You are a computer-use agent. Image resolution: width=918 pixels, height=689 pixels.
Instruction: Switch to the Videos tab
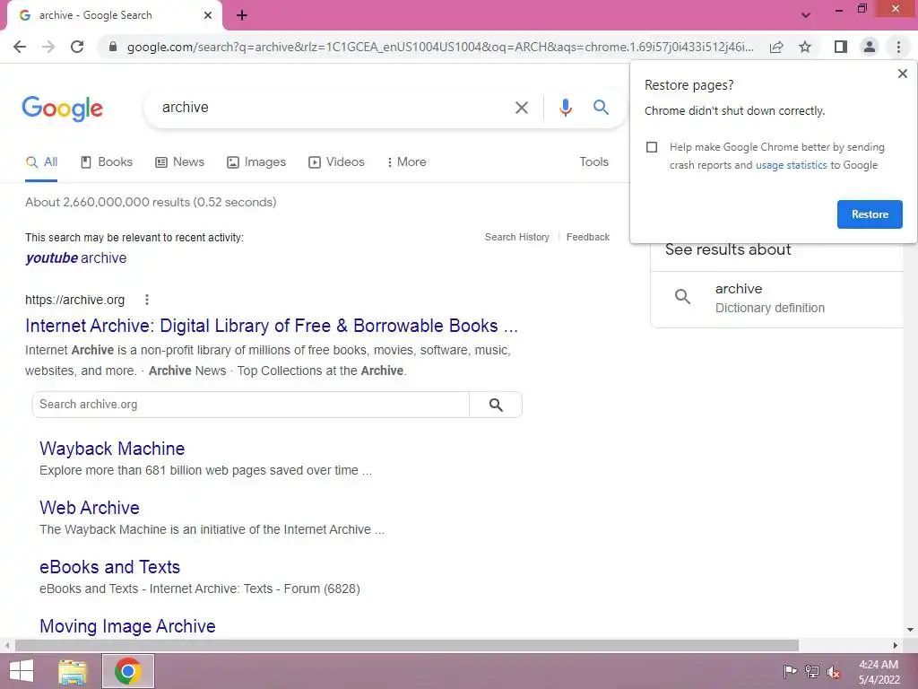coord(337,162)
